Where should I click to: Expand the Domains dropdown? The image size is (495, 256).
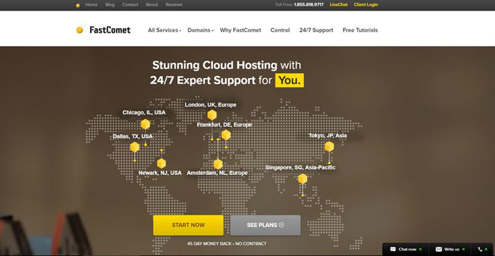point(200,30)
